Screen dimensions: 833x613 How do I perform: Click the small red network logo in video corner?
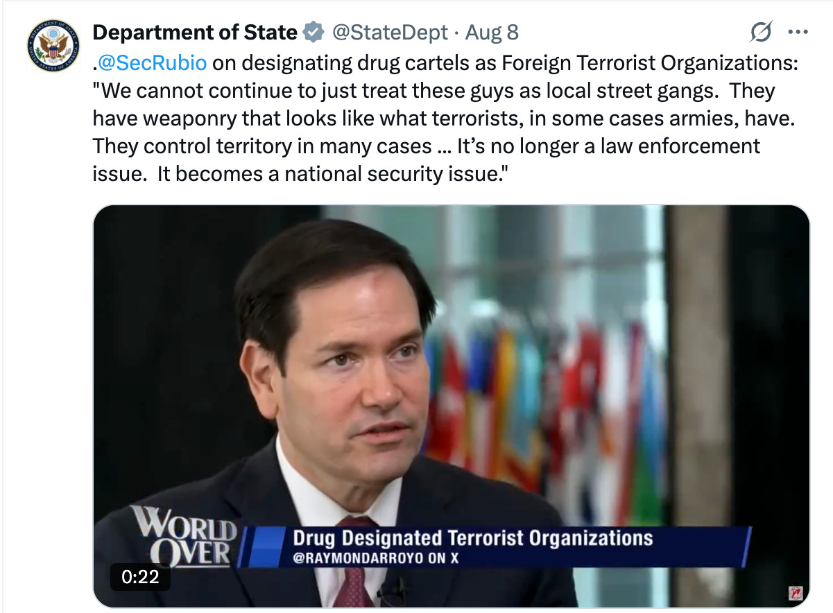click(x=795, y=593)
